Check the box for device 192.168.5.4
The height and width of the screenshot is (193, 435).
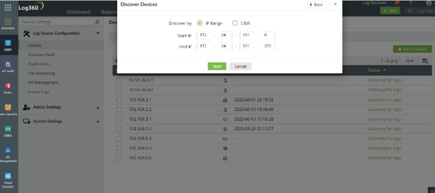119,138
